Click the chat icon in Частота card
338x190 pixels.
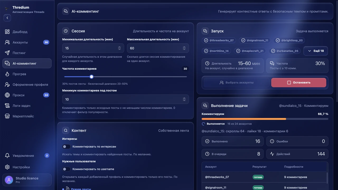tap(272, 64)
